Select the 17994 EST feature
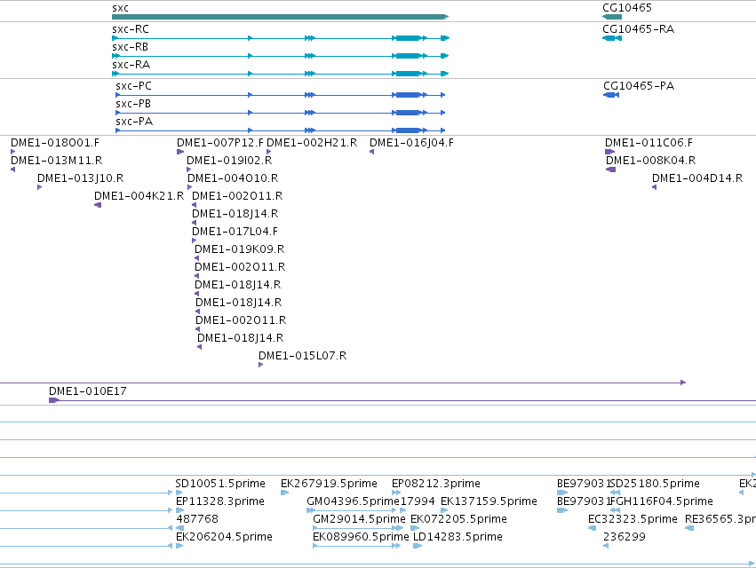This screenshot has height=568, width=756. (402, 510)
